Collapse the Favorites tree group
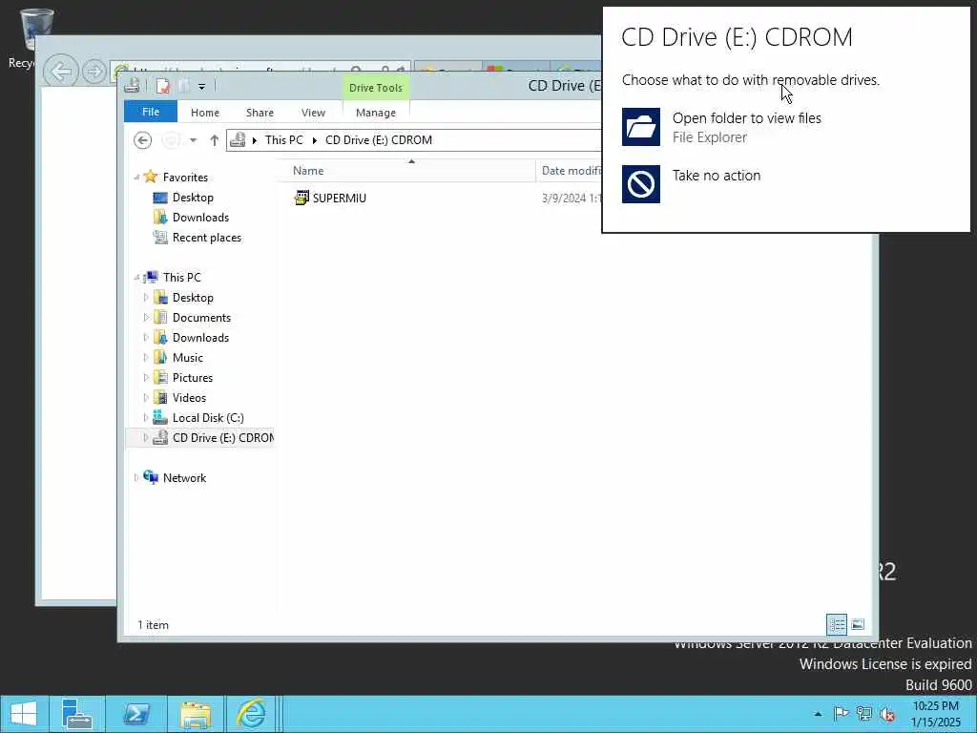Viewport: 977px width, 733px height. pos(136,178)
